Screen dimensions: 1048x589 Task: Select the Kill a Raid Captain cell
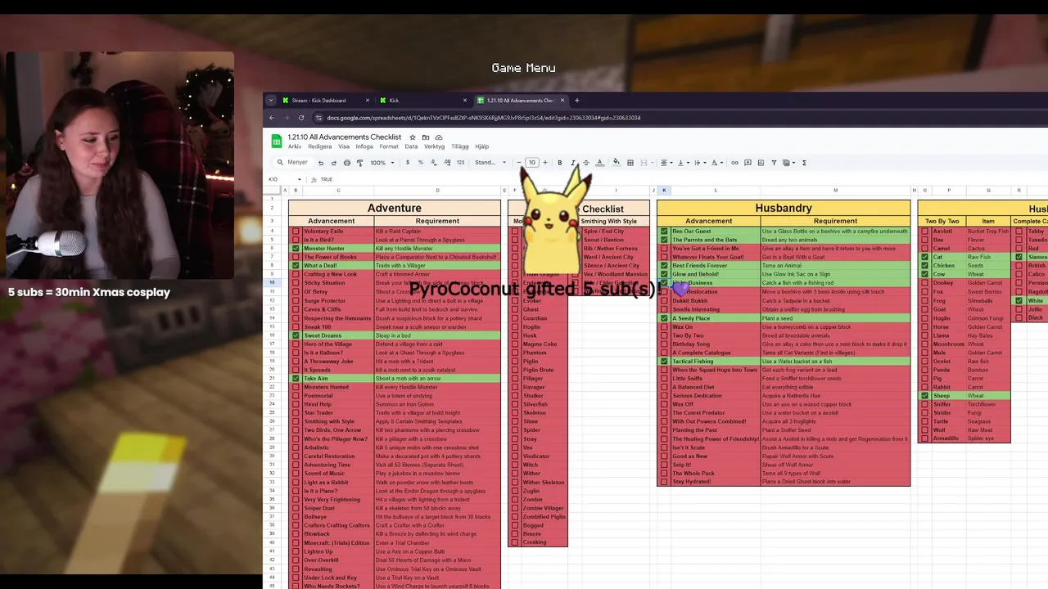437,232
